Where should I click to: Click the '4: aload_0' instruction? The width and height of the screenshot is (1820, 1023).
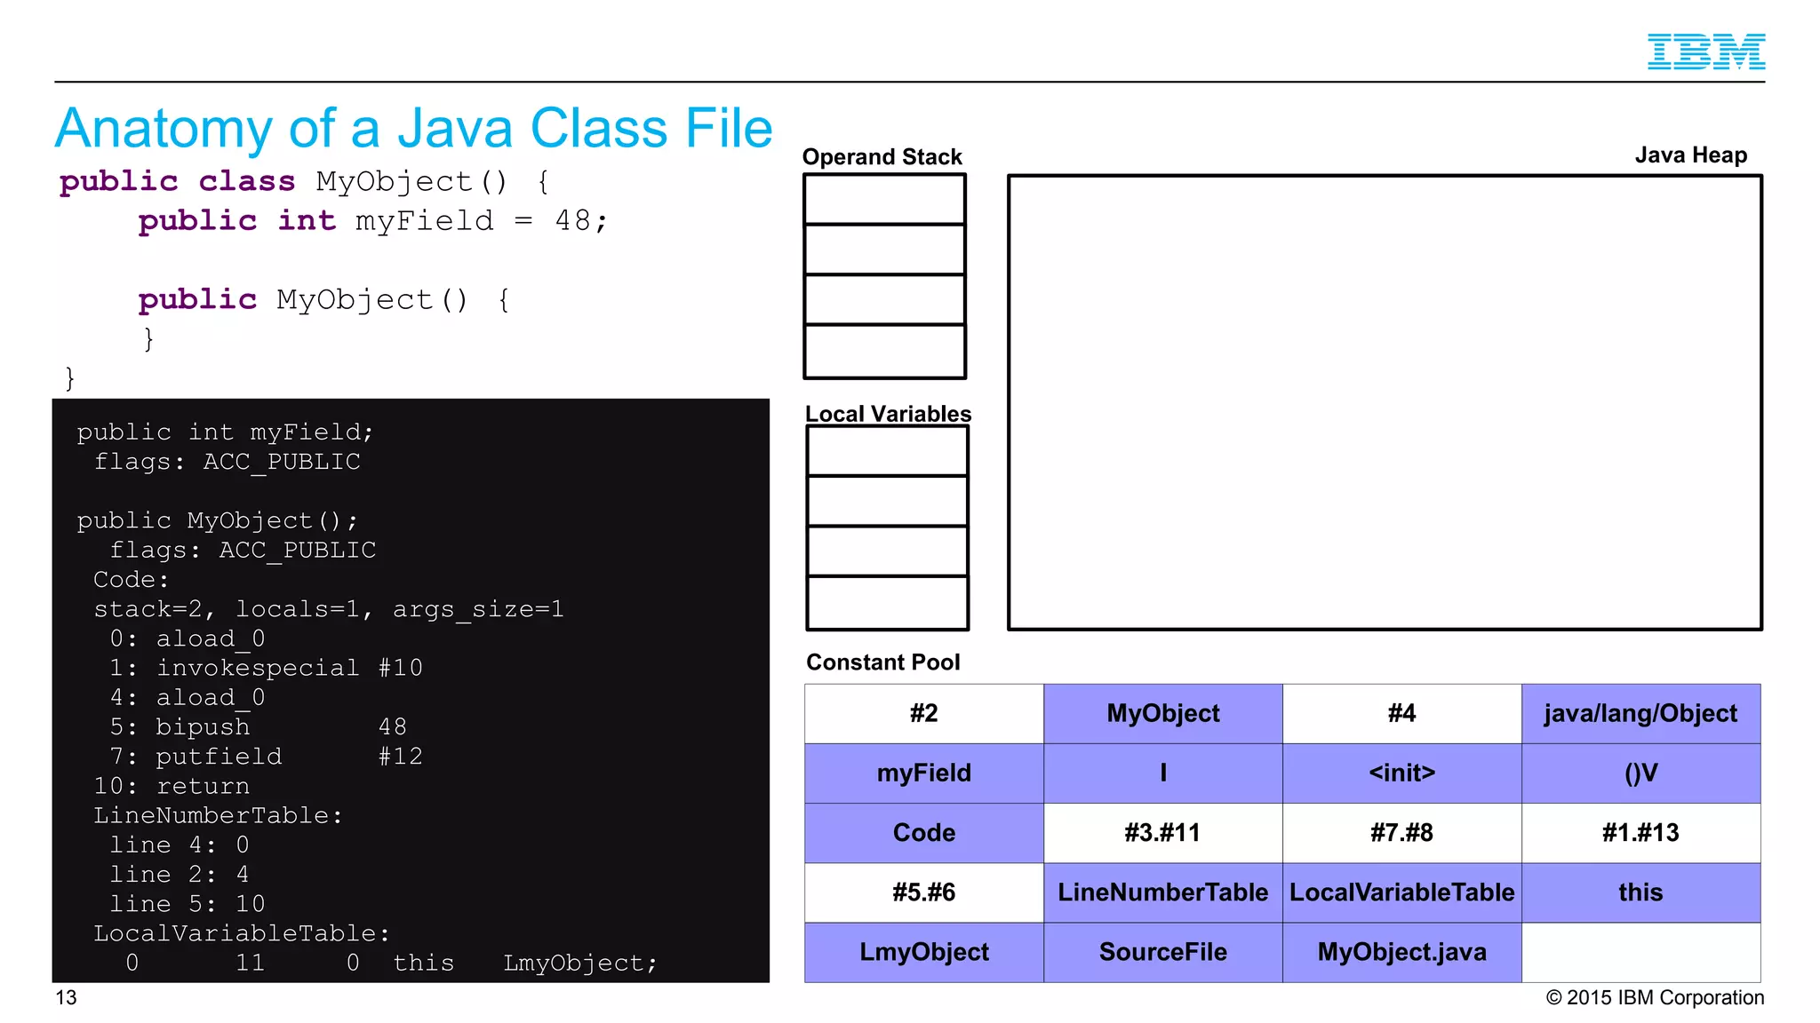[x=188, y=697]
